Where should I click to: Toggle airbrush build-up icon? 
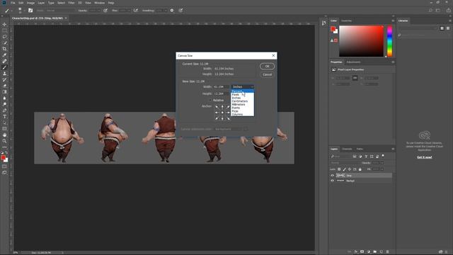pyautogui.click(x=135, y=11)
